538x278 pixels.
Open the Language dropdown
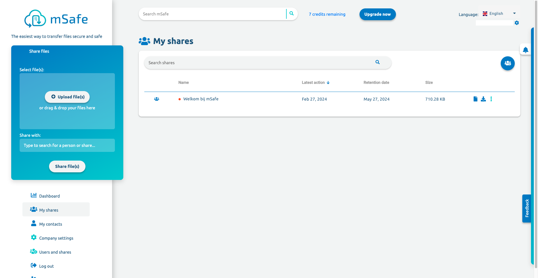click(514, 13)
